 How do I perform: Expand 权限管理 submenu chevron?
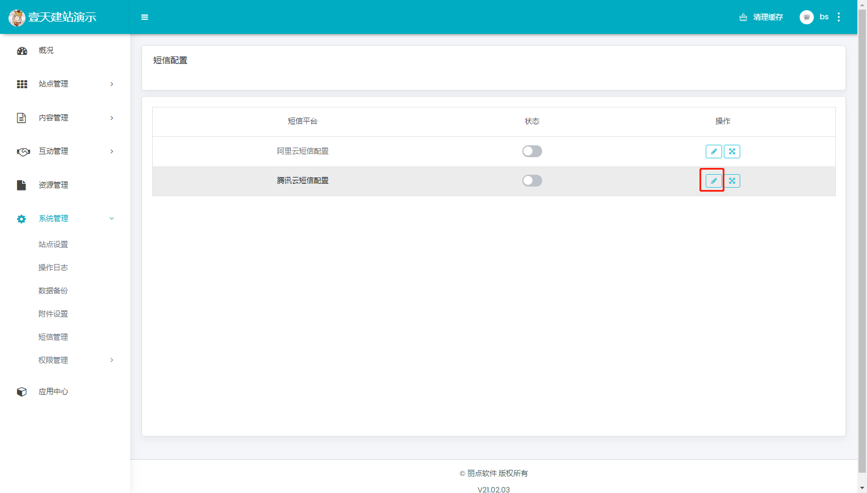pyautogui.click(x=111, y=360)
